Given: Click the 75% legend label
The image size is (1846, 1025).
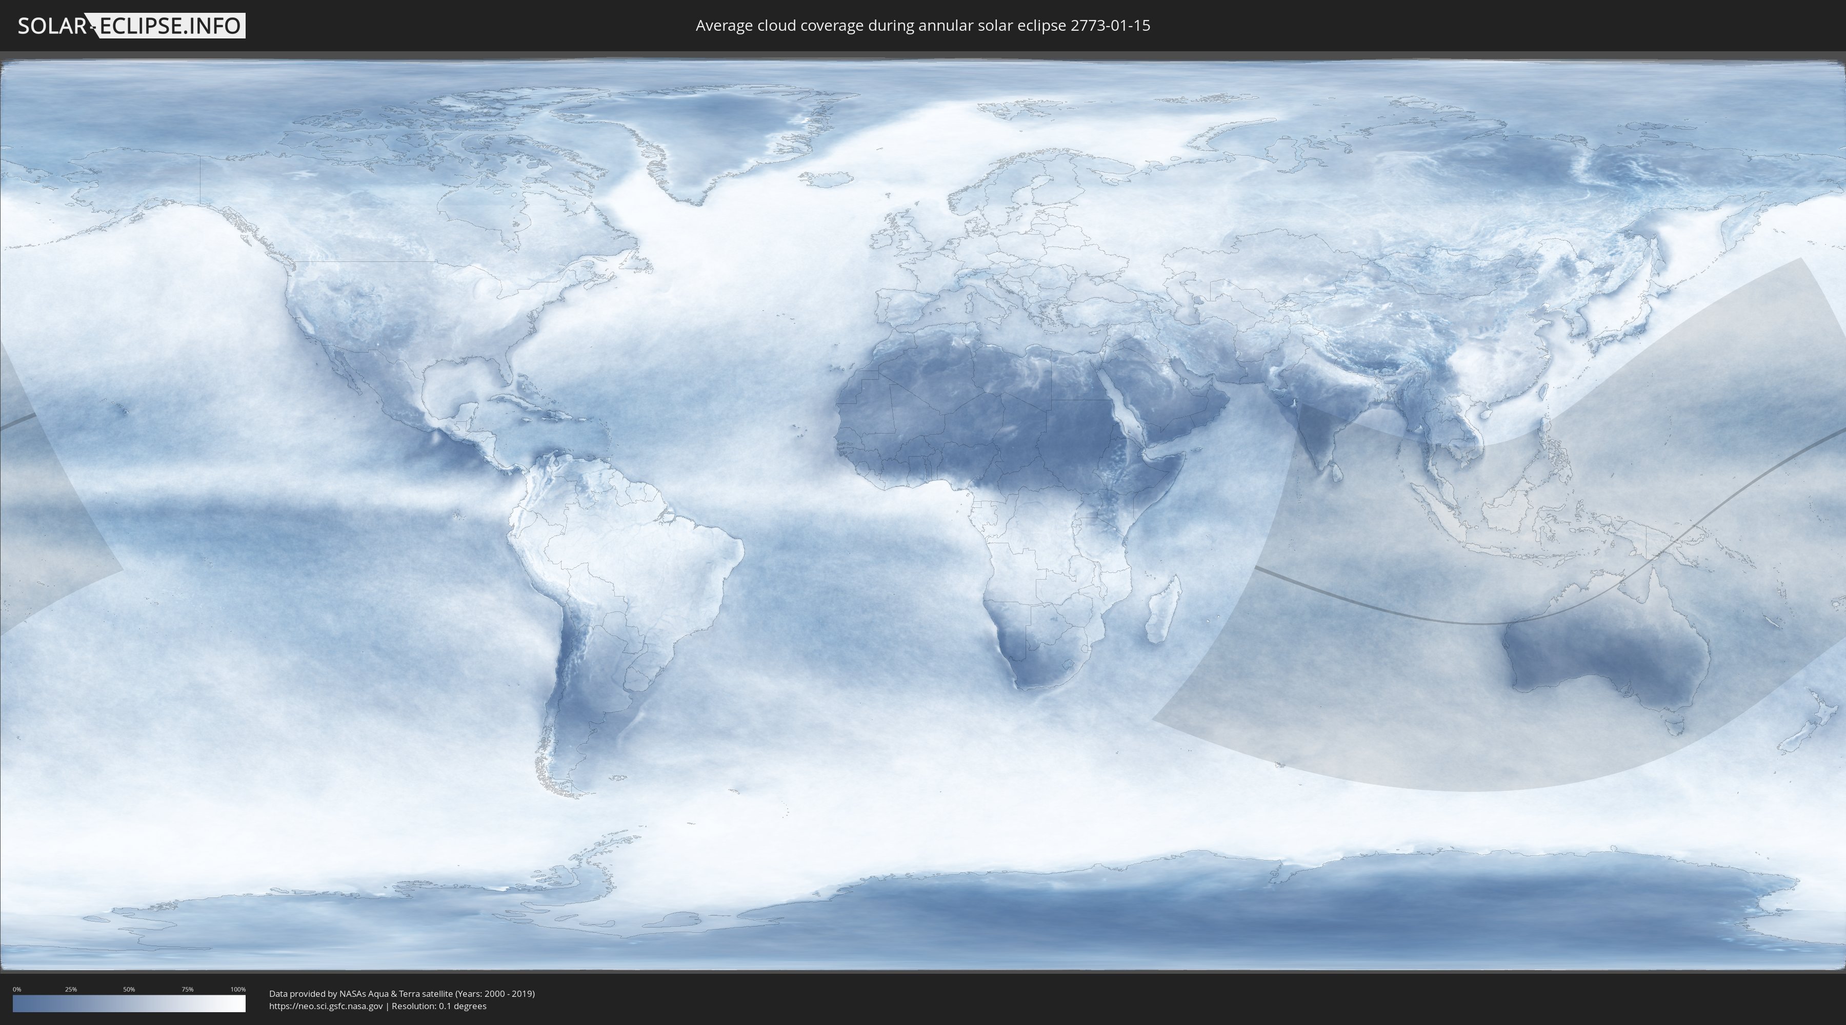Looking at the screenshot, I should (x=187, y=989).
